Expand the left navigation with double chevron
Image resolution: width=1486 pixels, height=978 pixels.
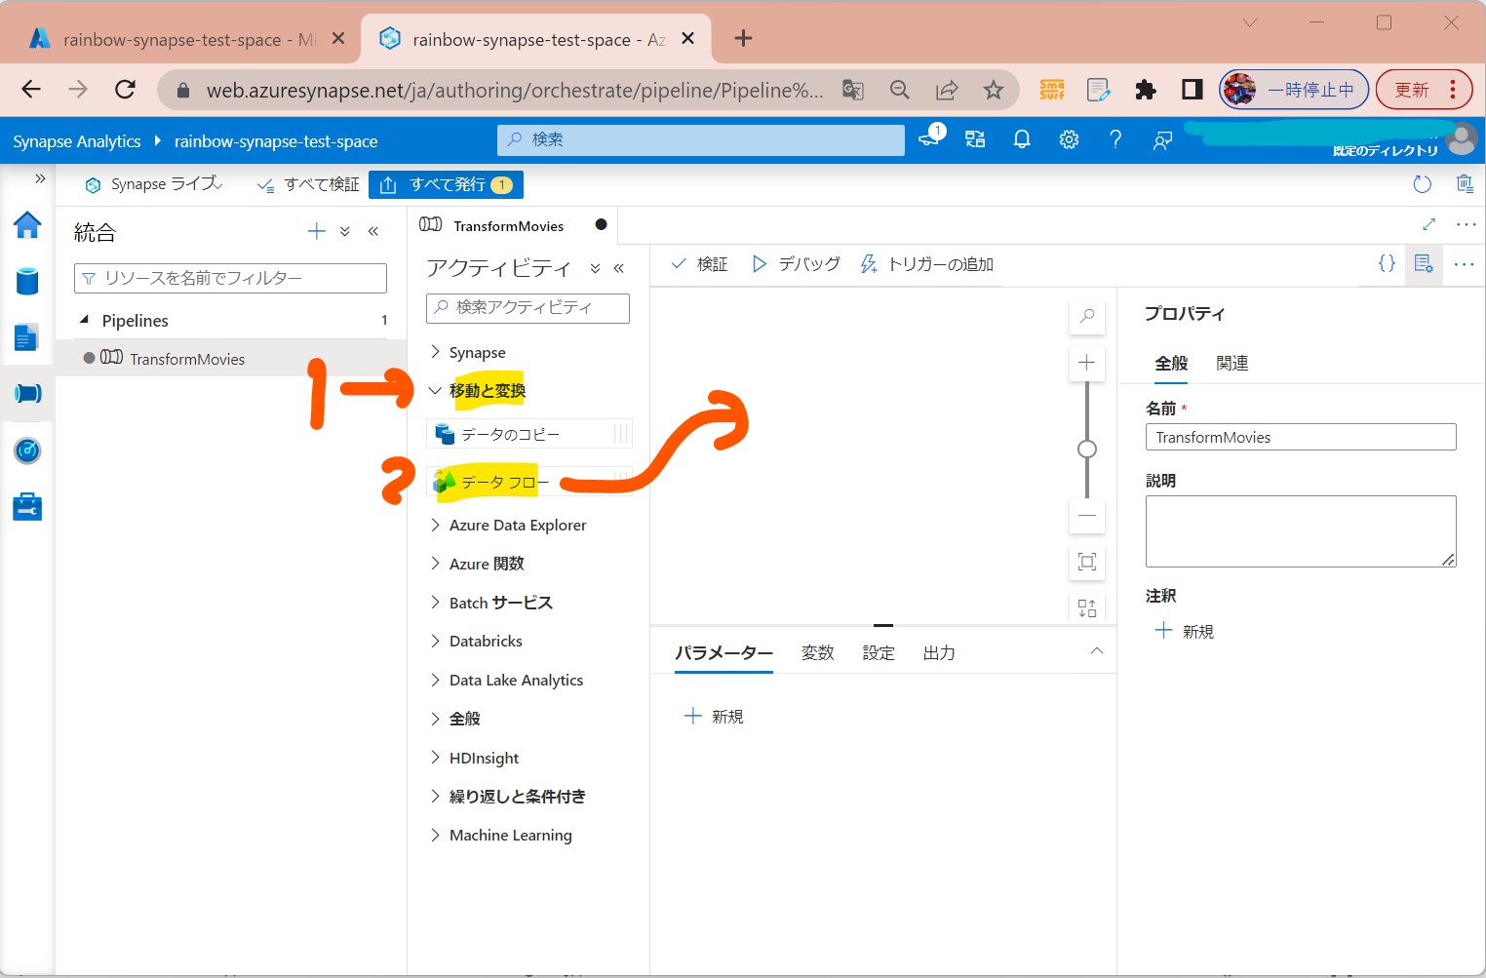[40, 178]
